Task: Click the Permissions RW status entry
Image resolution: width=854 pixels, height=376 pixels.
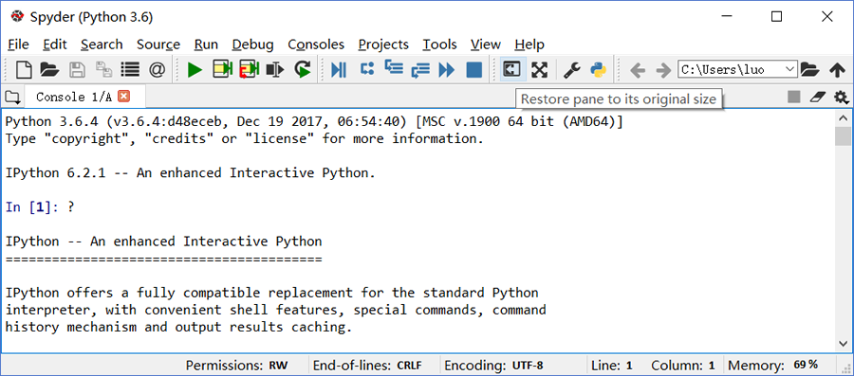Action: click(x=237, y=366)
